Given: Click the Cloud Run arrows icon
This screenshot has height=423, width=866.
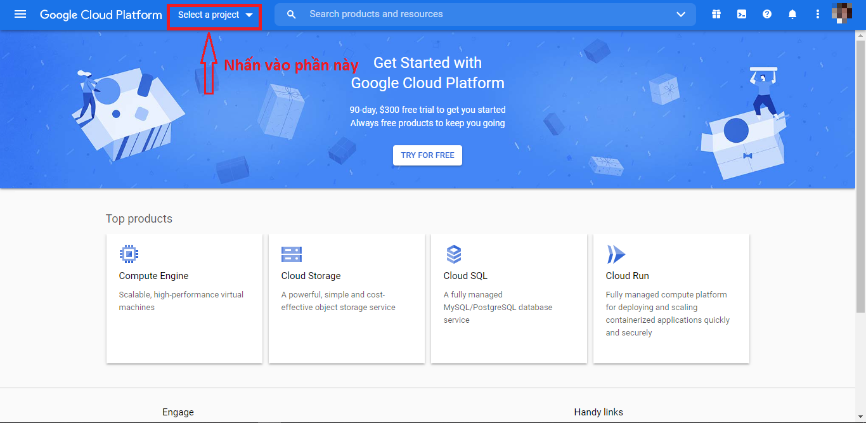Looking at the screenshot, I should 616,254.
